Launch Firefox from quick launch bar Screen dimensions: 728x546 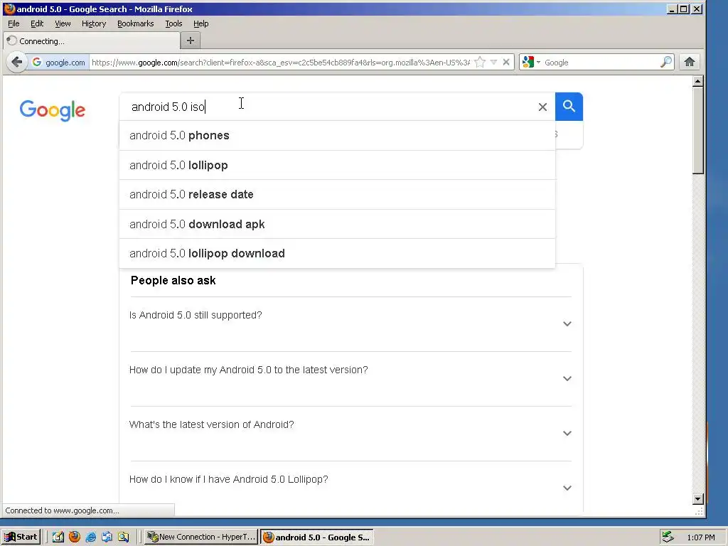(74, 537)
